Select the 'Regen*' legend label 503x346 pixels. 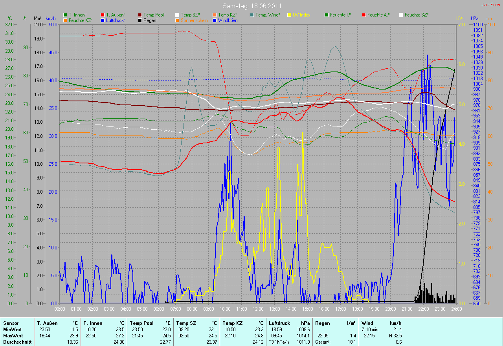pyautogui.click(x=151, y=20)
